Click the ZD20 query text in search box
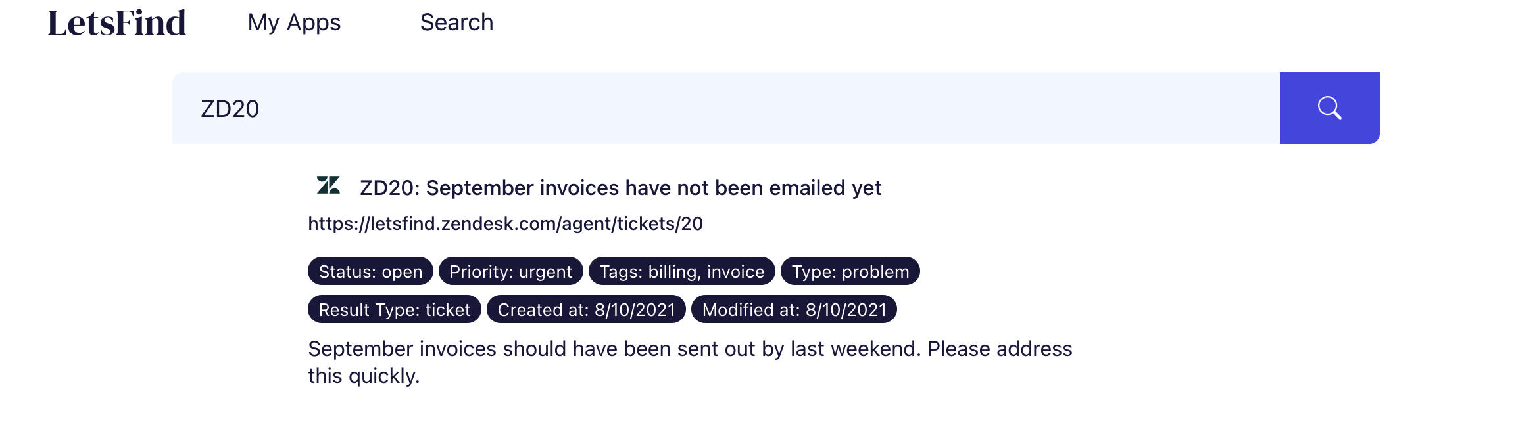Image resolution: width=1539 pixels, height=440 pixels. (230, 109)
